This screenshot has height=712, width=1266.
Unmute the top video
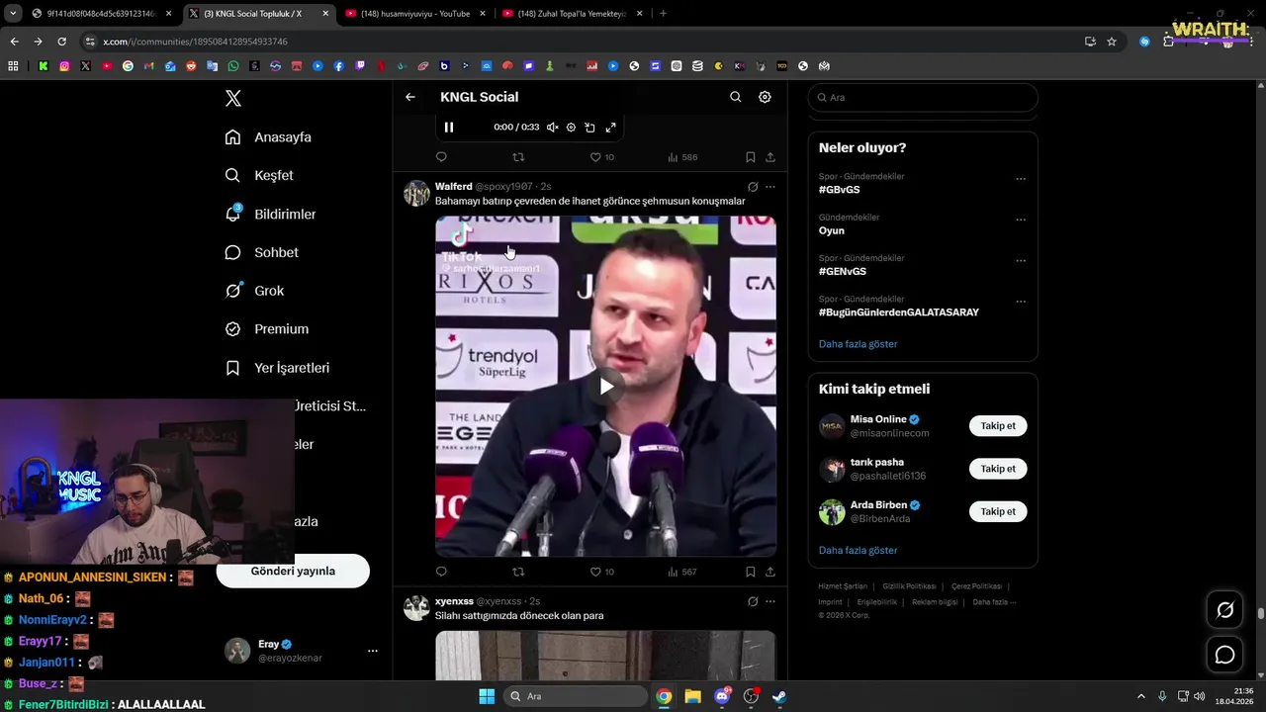[553, 128]
